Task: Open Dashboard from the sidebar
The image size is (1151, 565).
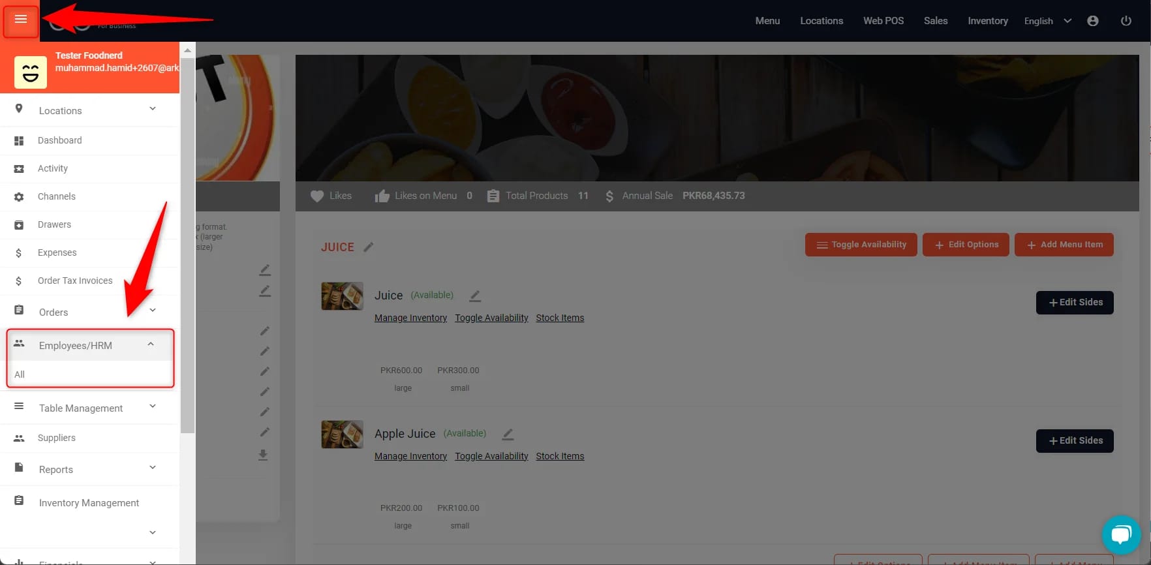Action: [90, 140]
